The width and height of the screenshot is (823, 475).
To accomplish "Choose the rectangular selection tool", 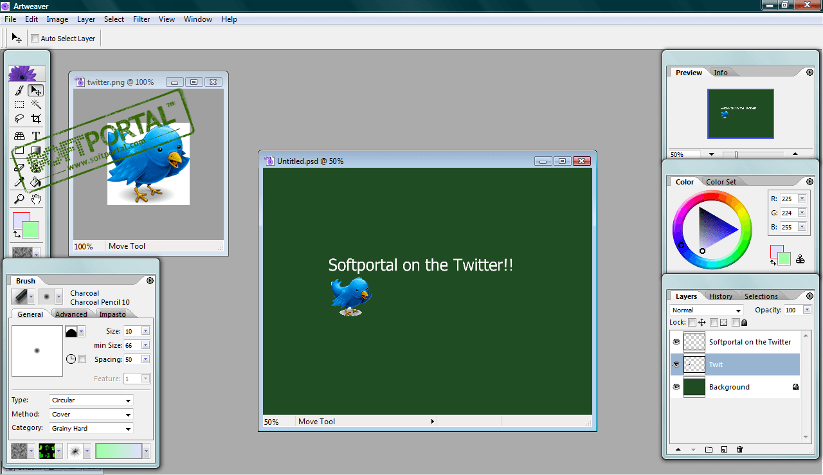I will point(19,104).
